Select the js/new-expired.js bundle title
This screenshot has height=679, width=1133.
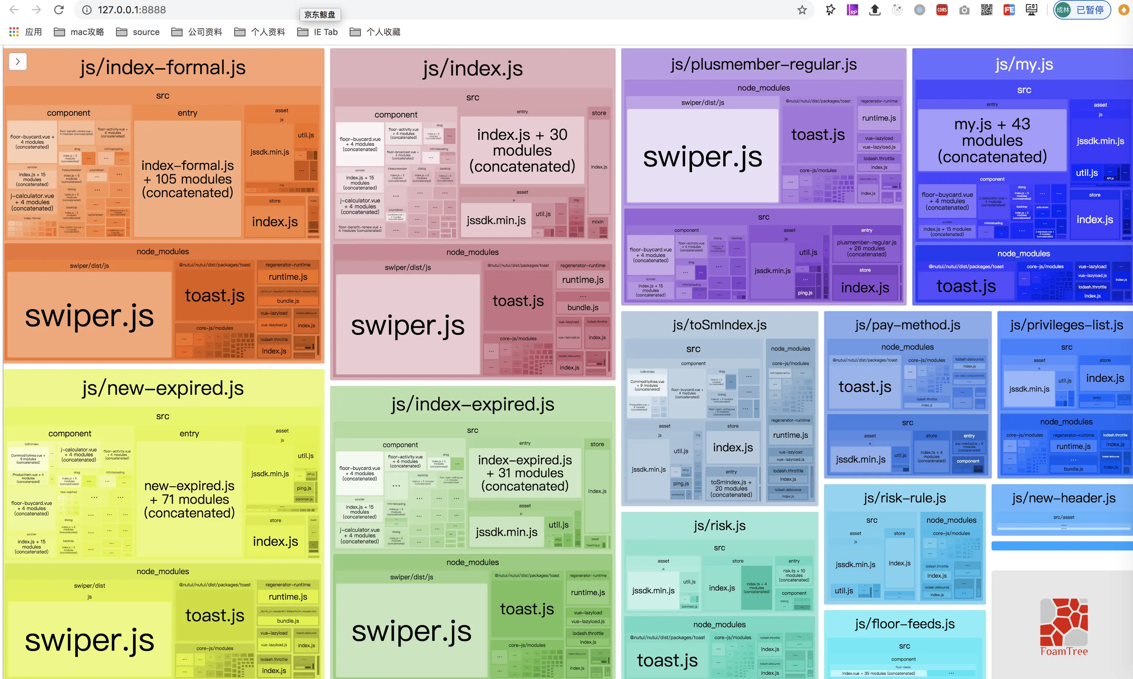[163, 388]
